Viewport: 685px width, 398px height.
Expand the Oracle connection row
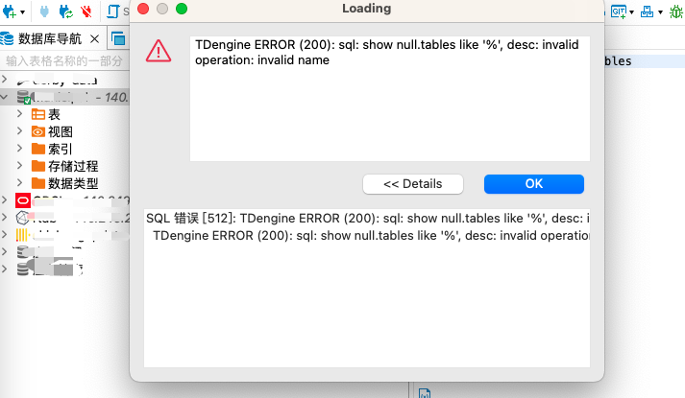click(x=5, y=200)
